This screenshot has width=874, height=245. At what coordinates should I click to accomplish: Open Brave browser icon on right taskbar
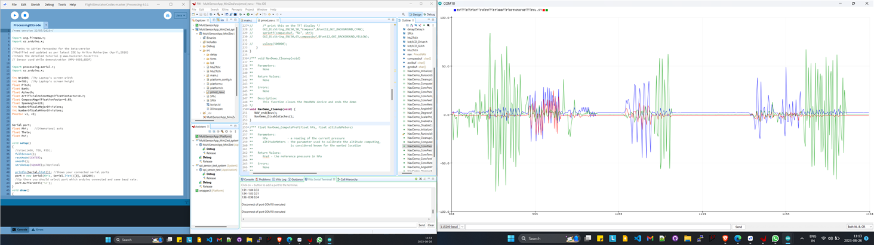pyautogui.click(x=726, y=238)
